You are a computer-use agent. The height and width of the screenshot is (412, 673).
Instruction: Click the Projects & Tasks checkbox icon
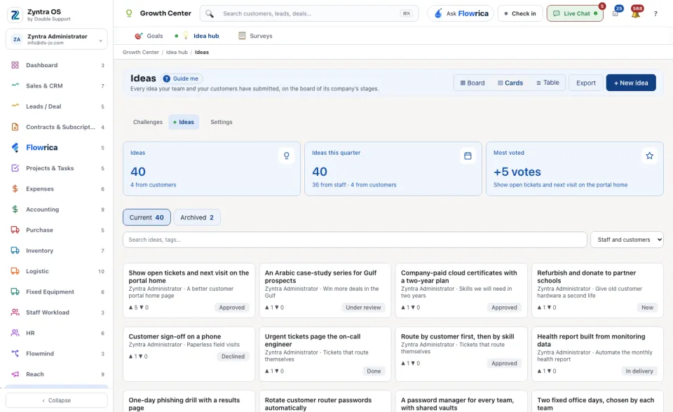pos(15,168)
